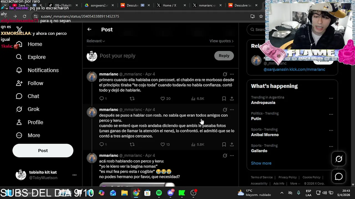The image size is (355, 199).
Task: Click Show more under What's happening
Action: [261, 163]
